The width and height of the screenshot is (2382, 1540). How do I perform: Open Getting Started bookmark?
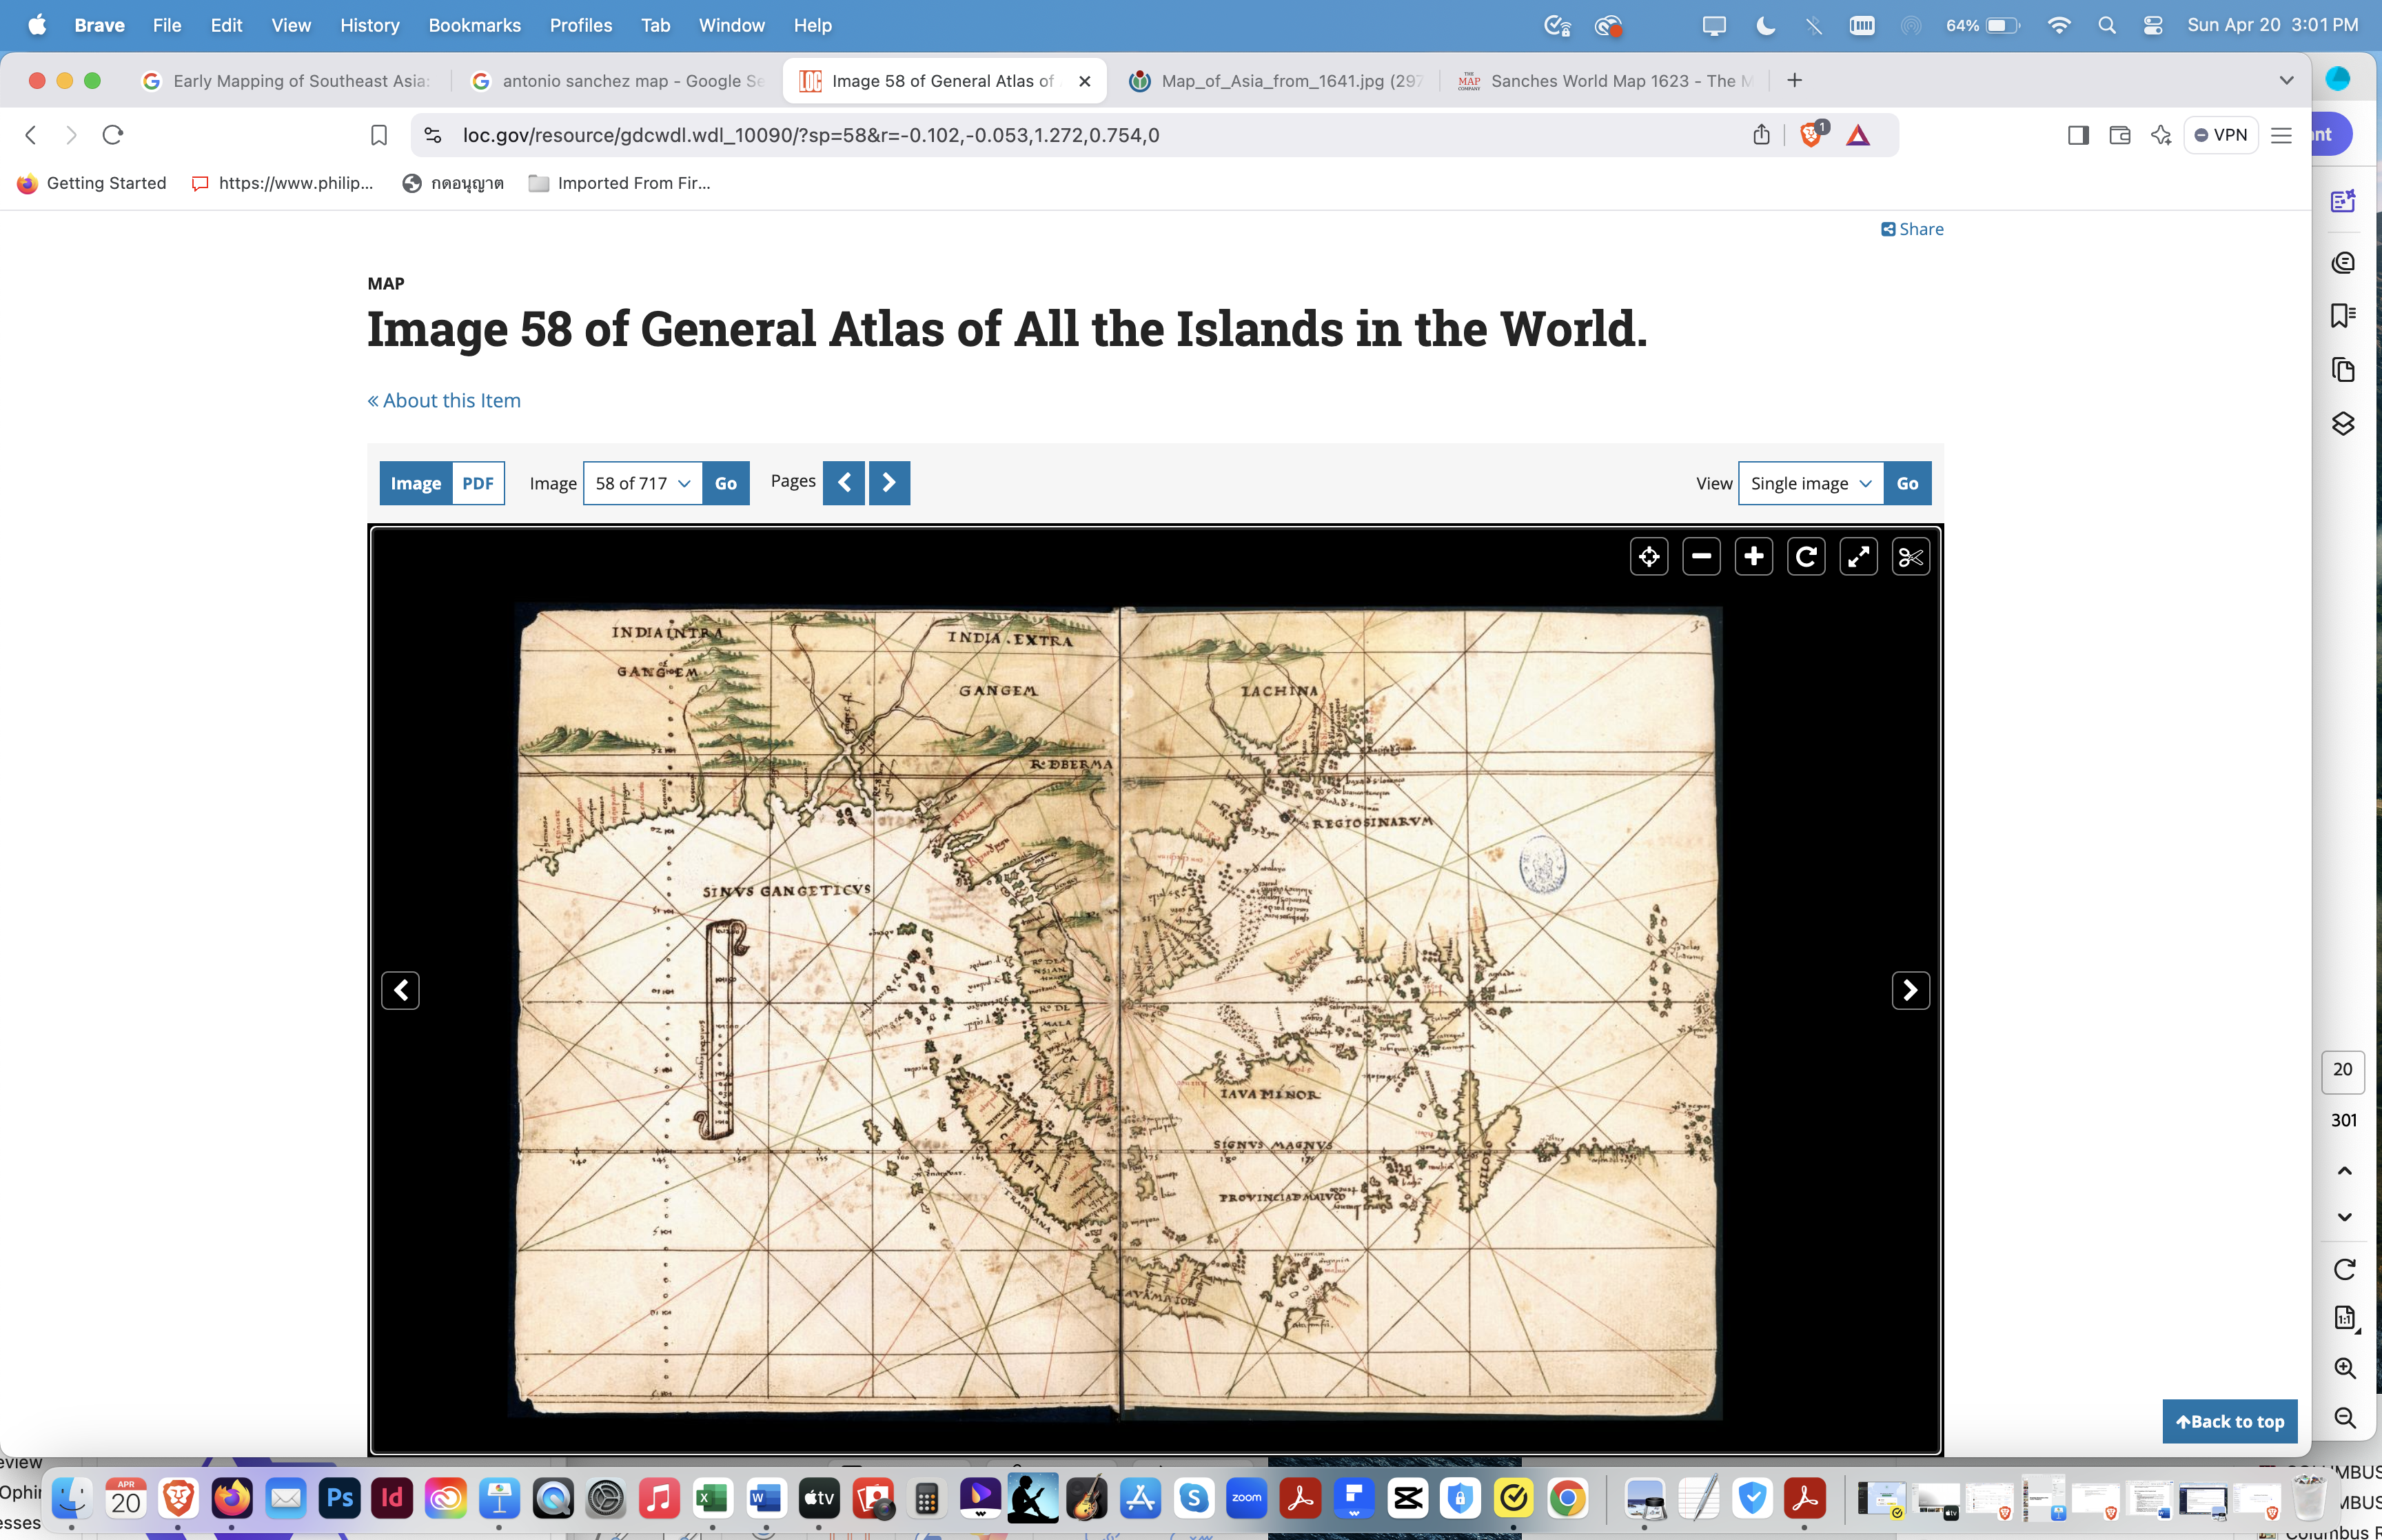(x=92, y=183)
